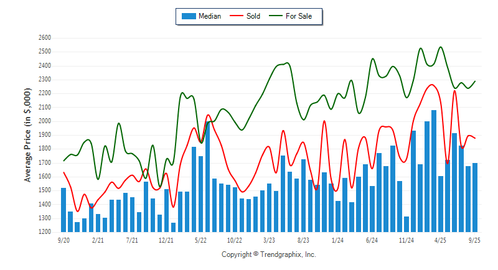498x270 pixels.
Task: Select the 9/25 x-axis label
Action: pos(475,239)
